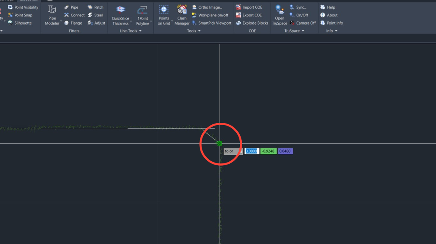Open TruSpace Sync settings
This screenshot has height=244, width=436.
[x=298, y=7]
